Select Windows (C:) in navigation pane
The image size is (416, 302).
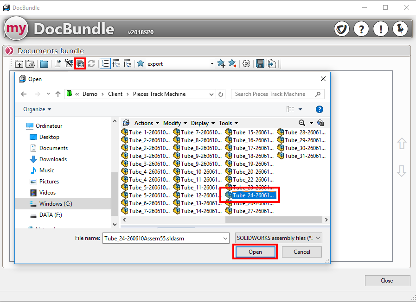coord(55,204)
